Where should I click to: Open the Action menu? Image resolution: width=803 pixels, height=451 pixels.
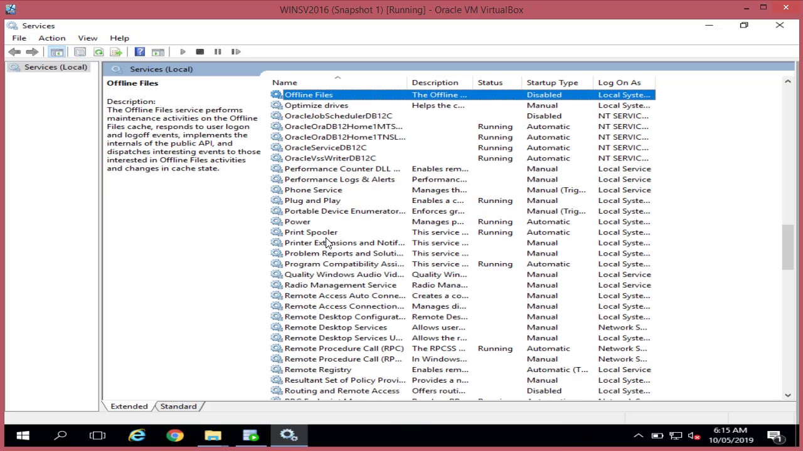point(51,38)
